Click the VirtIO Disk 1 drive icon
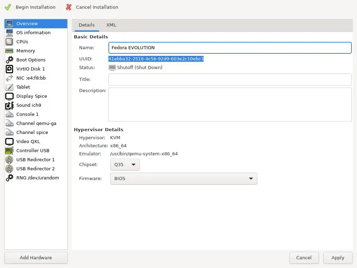The width and height of the screenshot is (357, 268). (9, 69)
